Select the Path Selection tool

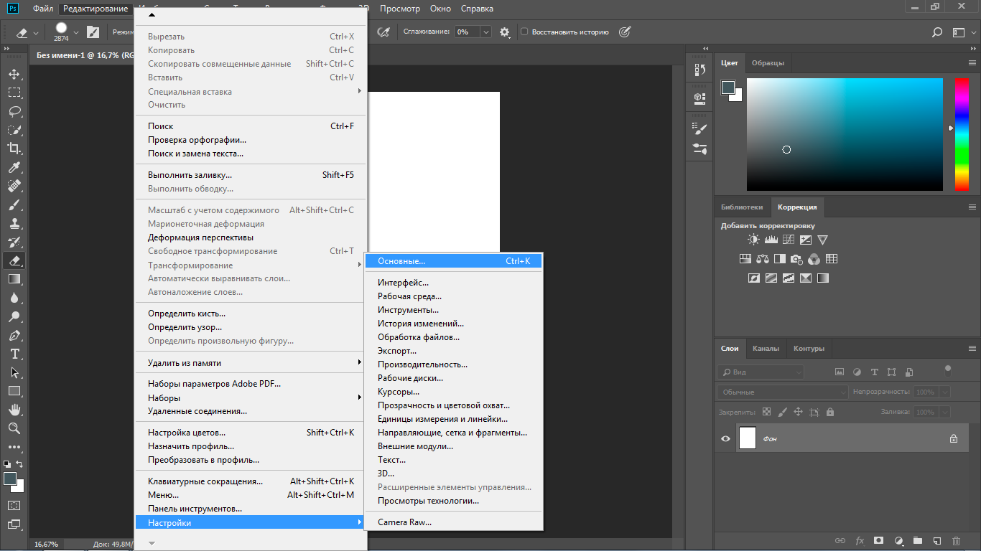click(14, 372)
